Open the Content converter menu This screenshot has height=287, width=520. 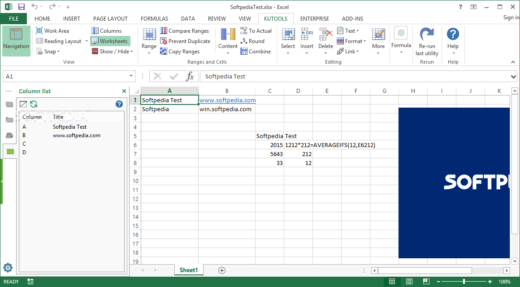click(x=228, y=41)
